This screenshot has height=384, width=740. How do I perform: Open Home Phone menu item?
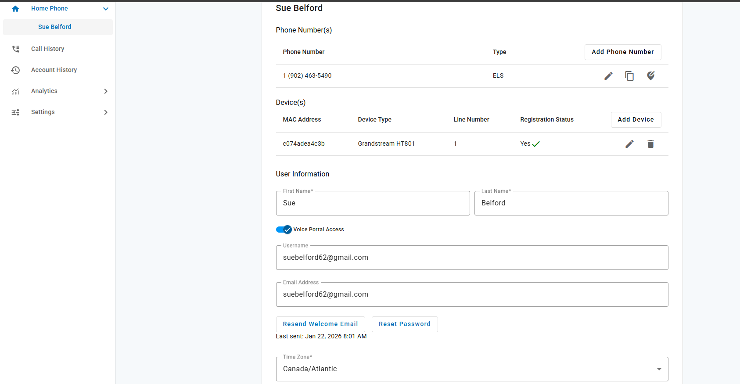(x=50, y=8)
